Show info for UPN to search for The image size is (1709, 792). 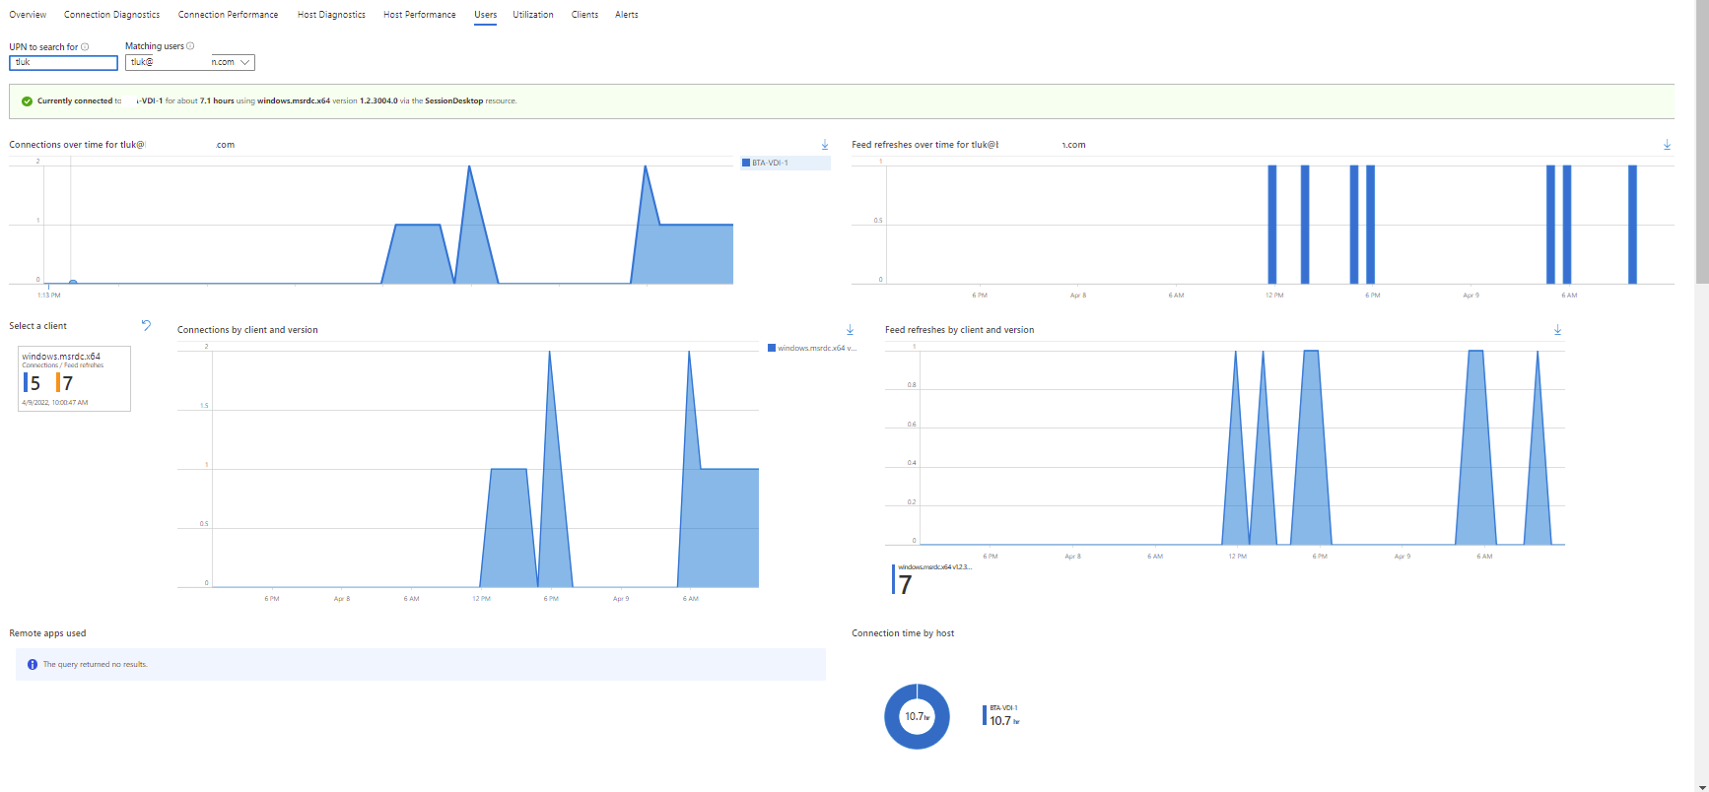tap(85, 47)
